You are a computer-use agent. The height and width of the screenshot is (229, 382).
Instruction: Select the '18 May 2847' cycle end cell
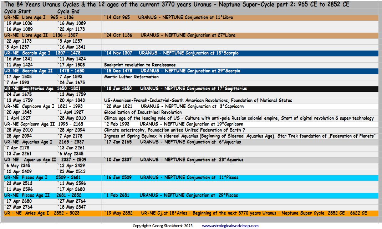72,207
